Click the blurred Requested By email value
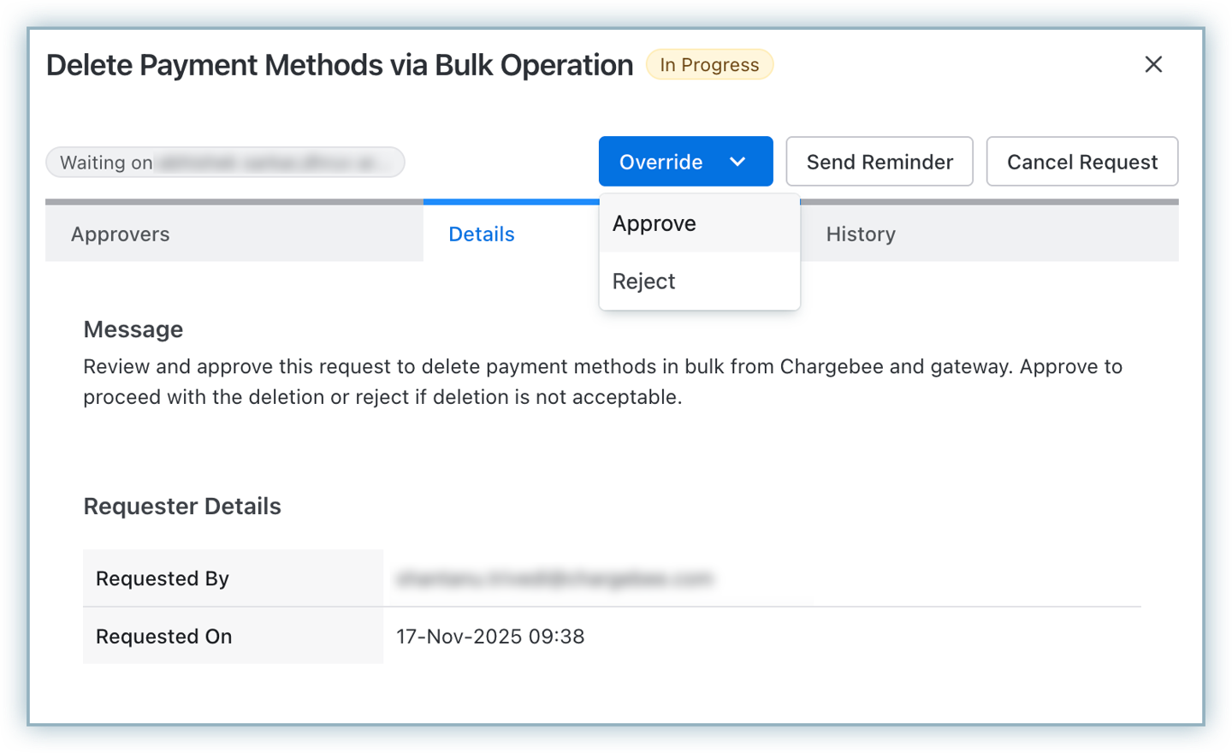The height and width of the screenshot is (753, 1232). [x=554, y=579]
